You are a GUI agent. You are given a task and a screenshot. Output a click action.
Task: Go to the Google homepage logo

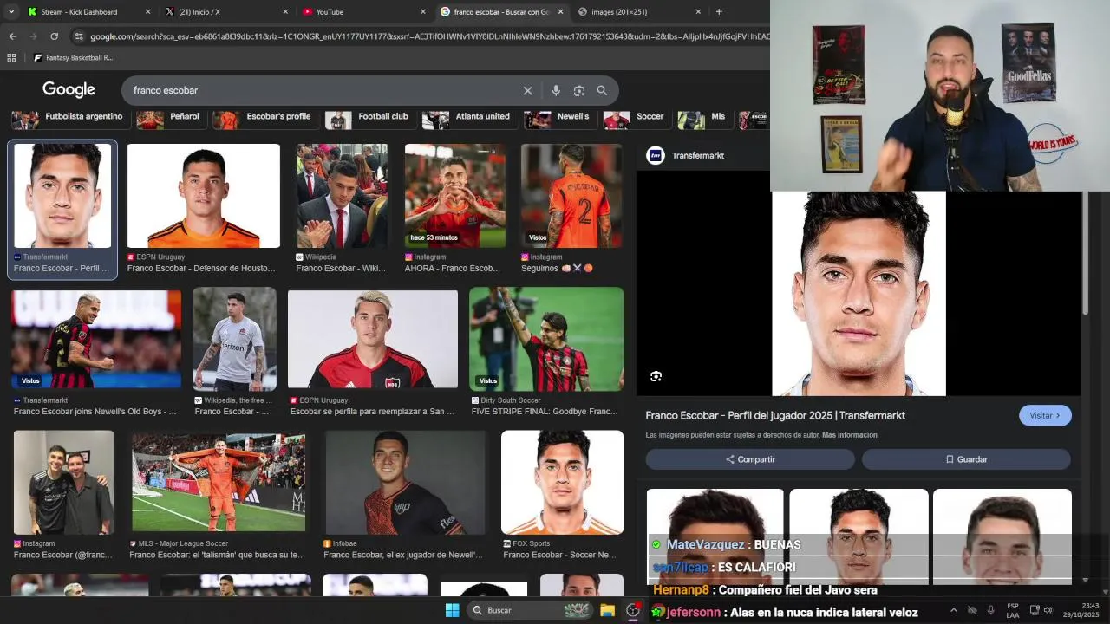(69, 90)
